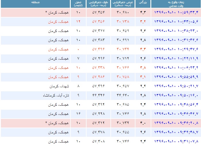Click longitude value ۵۷.۳۷۸
The height and width of the screenshot is (146, 201).
(98, 132)
